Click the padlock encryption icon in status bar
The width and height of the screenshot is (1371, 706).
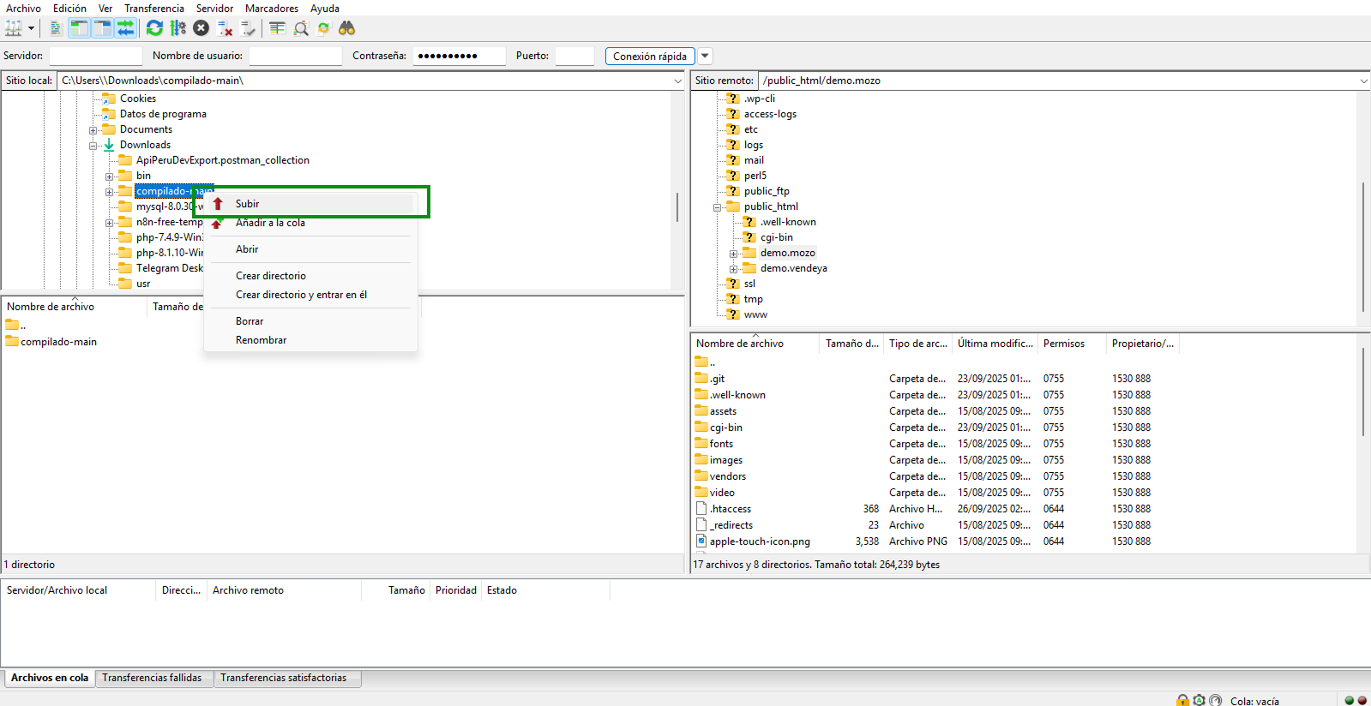(1182, 700)
